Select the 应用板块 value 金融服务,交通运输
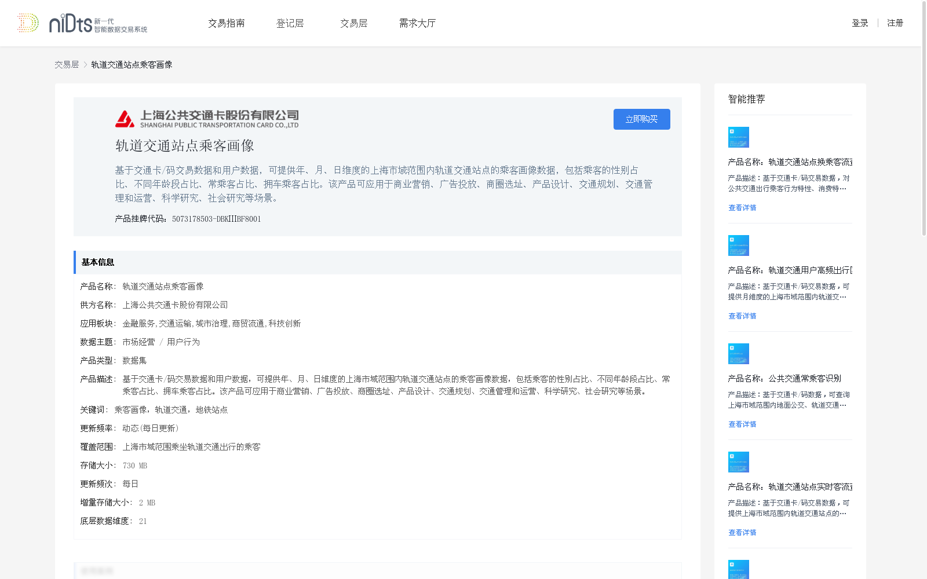Screen dimensions: 927x579 (211, 324)
